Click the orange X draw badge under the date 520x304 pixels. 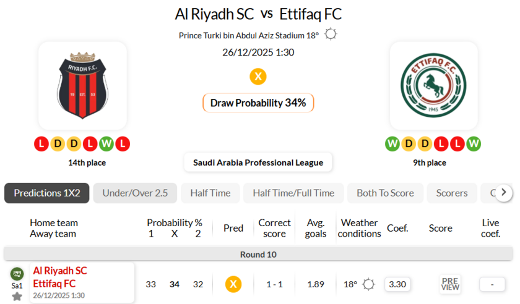[258, 77]
